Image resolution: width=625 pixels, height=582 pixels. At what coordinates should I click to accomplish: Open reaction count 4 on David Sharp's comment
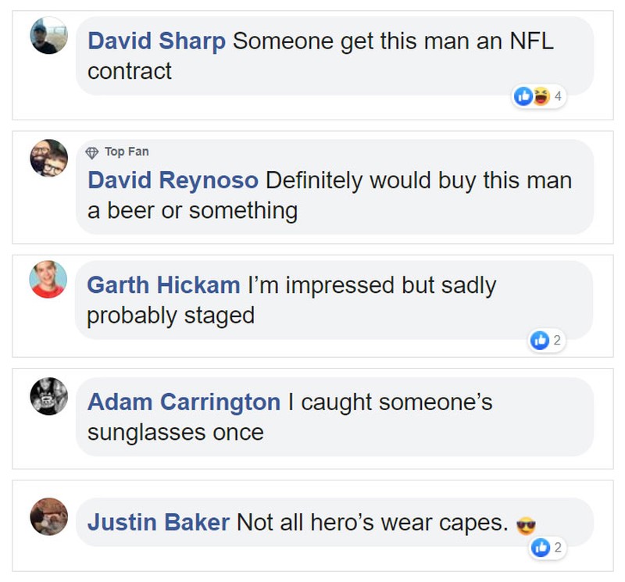558,97
